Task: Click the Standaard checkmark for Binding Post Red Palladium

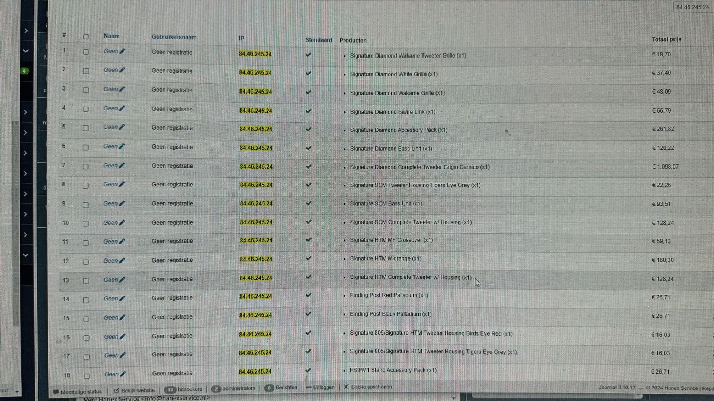Action: point(308,295)
